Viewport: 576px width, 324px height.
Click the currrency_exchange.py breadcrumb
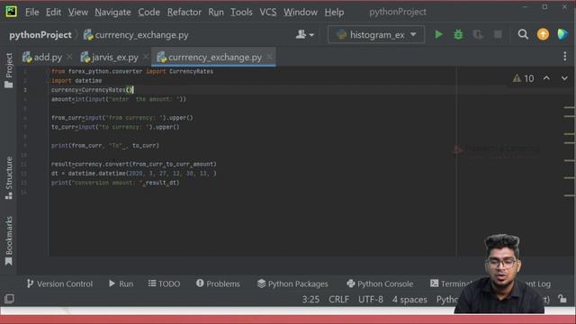(x=136, y=35)
